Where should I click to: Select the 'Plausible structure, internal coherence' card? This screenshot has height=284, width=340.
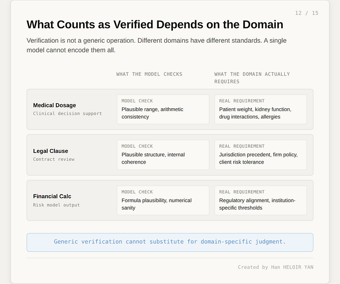[x=163, y=155]
